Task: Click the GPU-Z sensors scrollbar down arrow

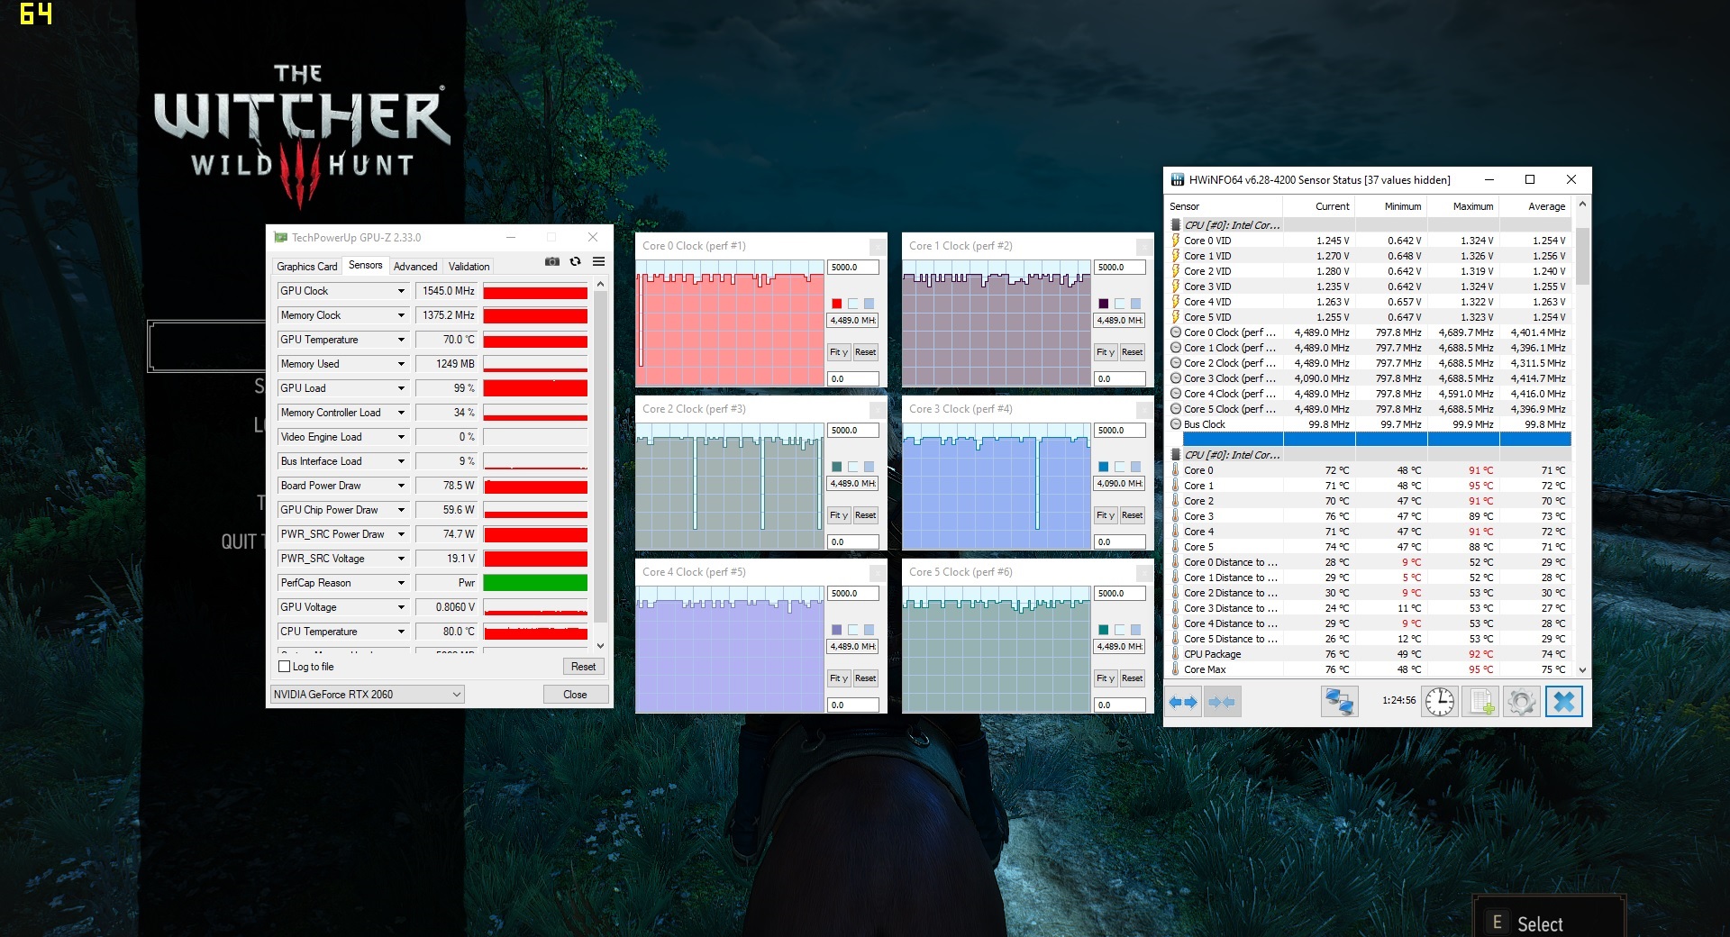Action: [601, 646]
